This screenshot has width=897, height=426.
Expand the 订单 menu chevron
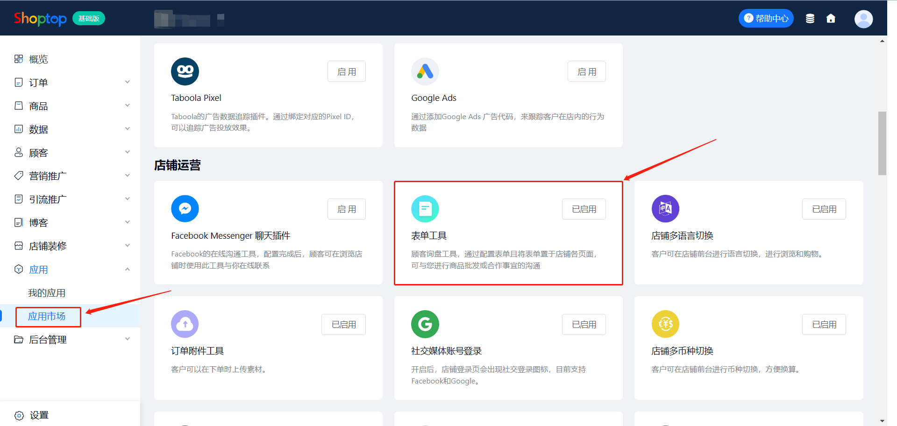click(127, 82)
